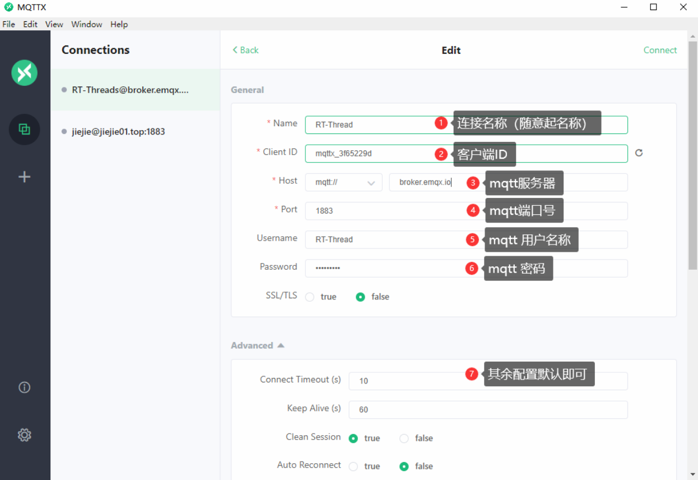Image resolution: width=698 pixels, height=480 pixels.
Task: Select the RT-Threads@broker.emqx connection
Action: tap(135, 90)
